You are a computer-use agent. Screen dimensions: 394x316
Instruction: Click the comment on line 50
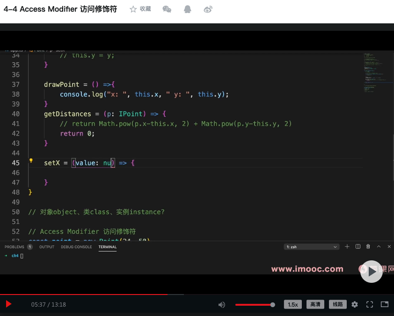tap(96, 212)
